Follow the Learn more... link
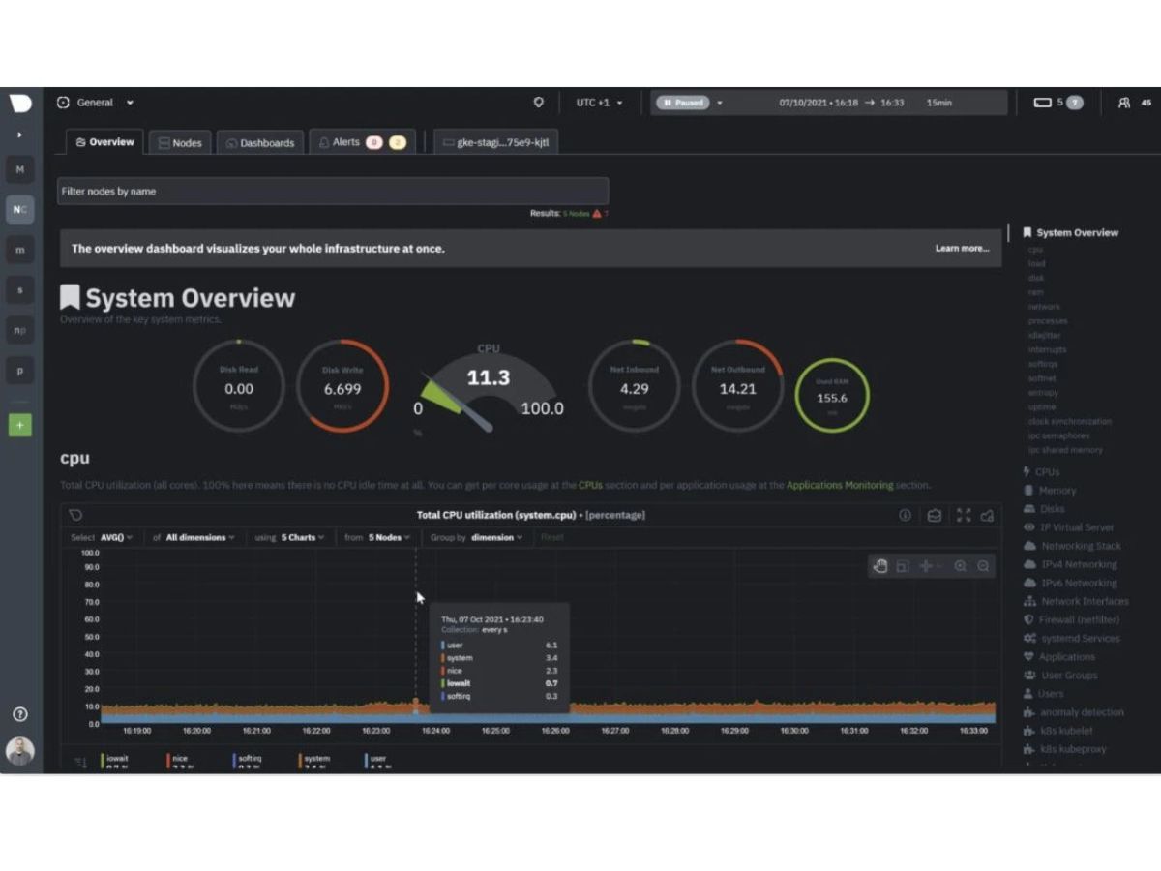The width and height of the screenshot is (1161, 871). (962, 249)
